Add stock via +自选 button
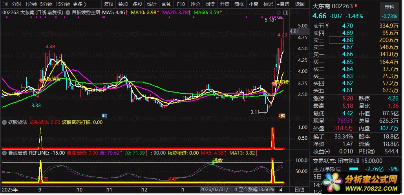This screenshot has height=195, width=404. pos(283,4)
